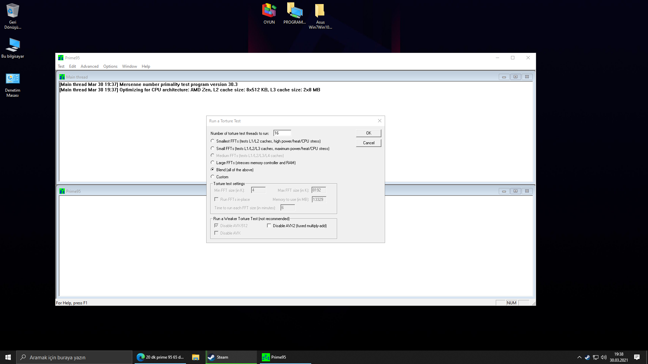The height and width of the screenshot is (364, 648).
Task: Open File Explorer from taskbar
Action: point(195,357)
